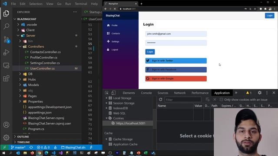Open the Manage gear in the activity bar

click(6, 137)
